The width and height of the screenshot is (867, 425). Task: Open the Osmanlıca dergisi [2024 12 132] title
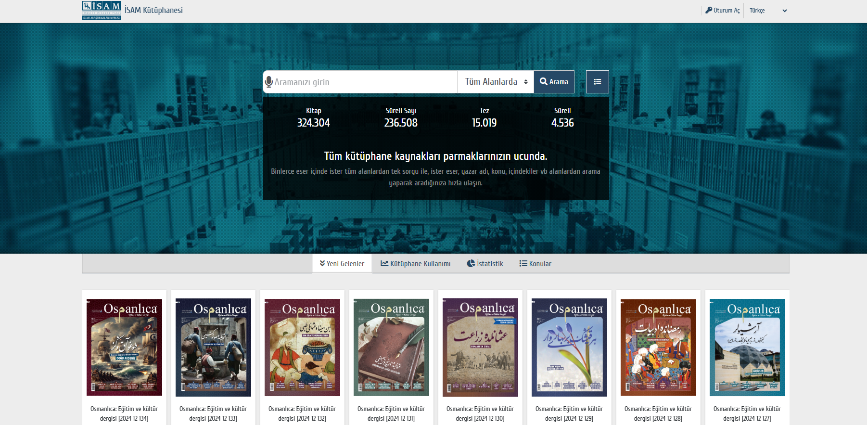tap(302, 413)
